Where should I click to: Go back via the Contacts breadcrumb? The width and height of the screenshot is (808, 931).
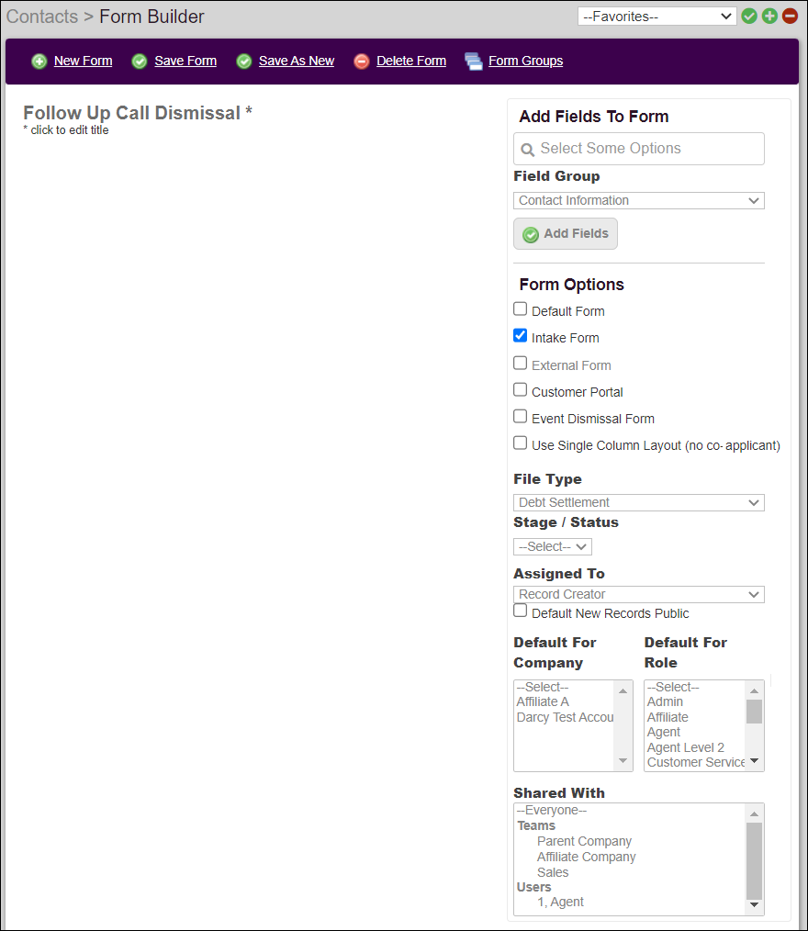pos(41,17)
